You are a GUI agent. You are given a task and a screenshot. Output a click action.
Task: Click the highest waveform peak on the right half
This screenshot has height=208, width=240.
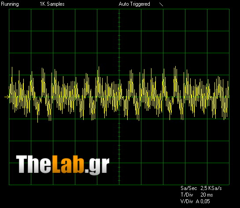[x=175, y=67]
